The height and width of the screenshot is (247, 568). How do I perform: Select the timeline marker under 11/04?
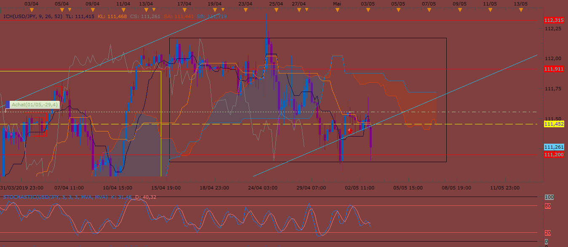click(123, 9)
